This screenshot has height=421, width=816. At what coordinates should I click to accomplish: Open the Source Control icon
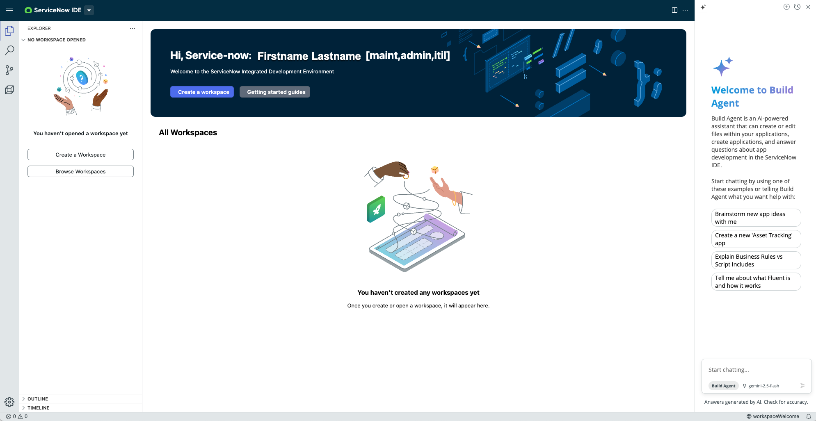click(9, 70)
